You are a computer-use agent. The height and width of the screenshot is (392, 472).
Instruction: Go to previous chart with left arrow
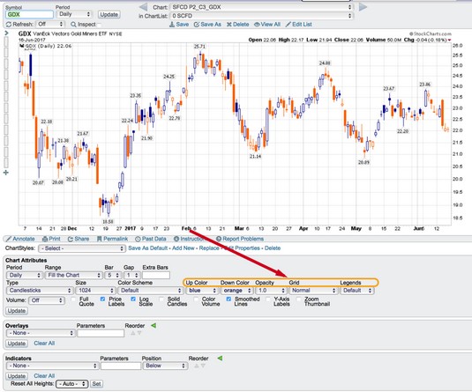click(143, 7)
